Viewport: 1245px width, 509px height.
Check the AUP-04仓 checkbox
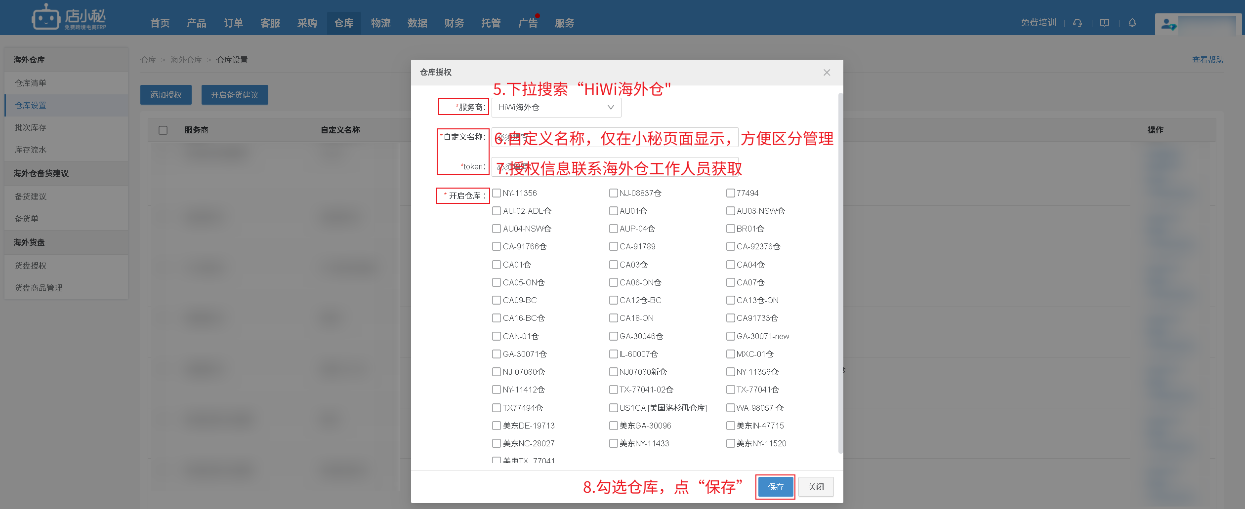point(614,229)
